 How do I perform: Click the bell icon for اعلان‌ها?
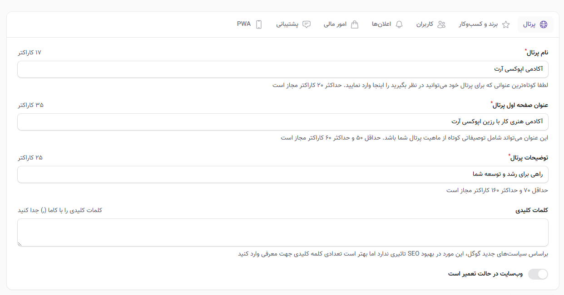(399, 24)
